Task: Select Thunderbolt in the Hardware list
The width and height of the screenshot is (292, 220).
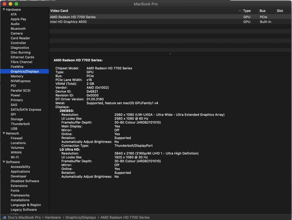Action: click(x=20, y=124)
